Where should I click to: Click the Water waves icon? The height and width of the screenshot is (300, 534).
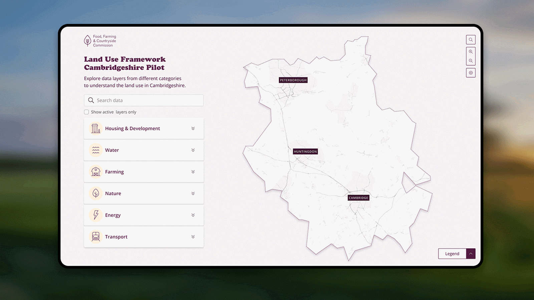tap(95, 150)
